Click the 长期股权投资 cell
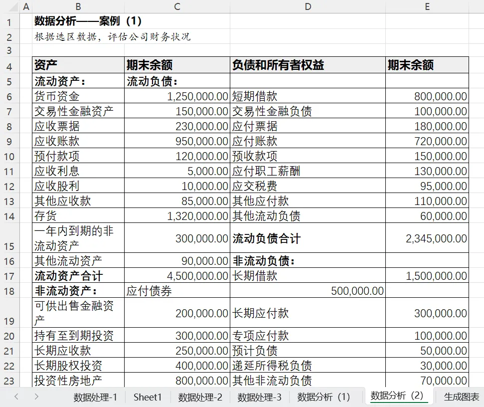 [78, 365]
